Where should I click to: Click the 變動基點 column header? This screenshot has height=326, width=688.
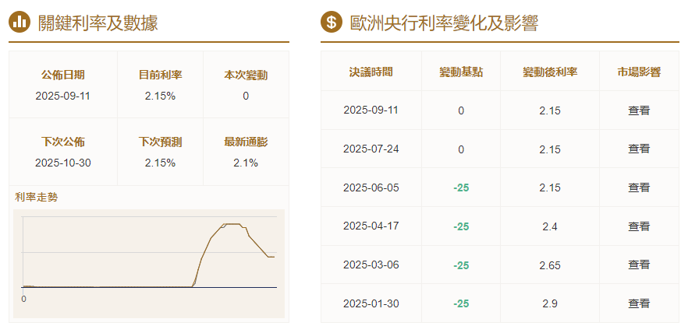pos(461,72)
